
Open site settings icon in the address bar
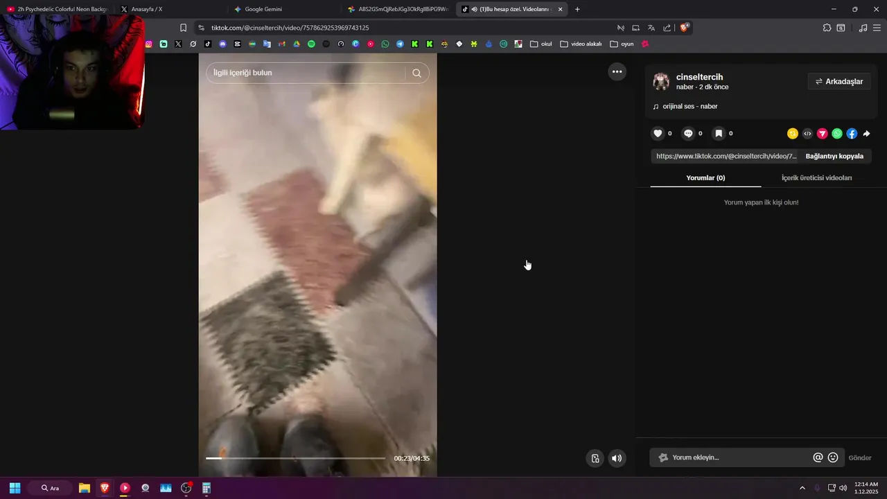(201, 28)
